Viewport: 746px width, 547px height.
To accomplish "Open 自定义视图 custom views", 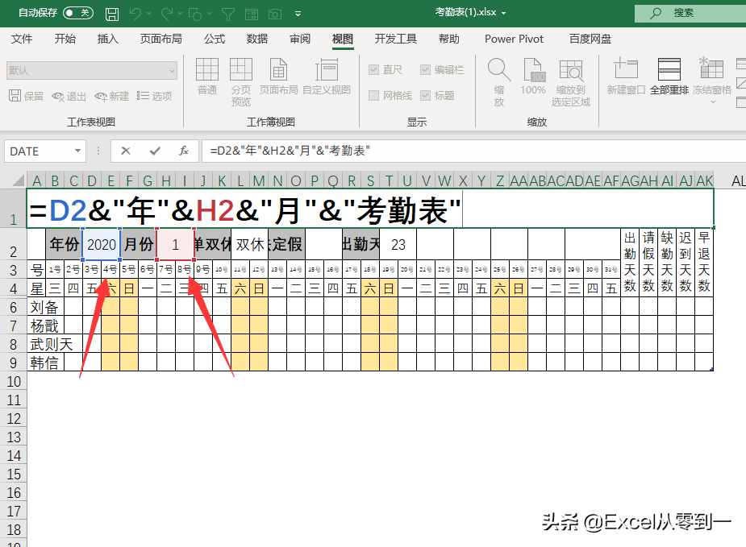I will (x=327, y=77).
